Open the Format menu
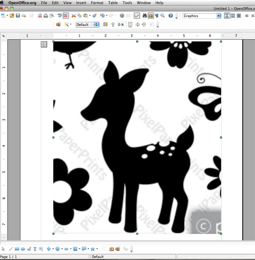This screenshot has height=260, width=255. 97,3
